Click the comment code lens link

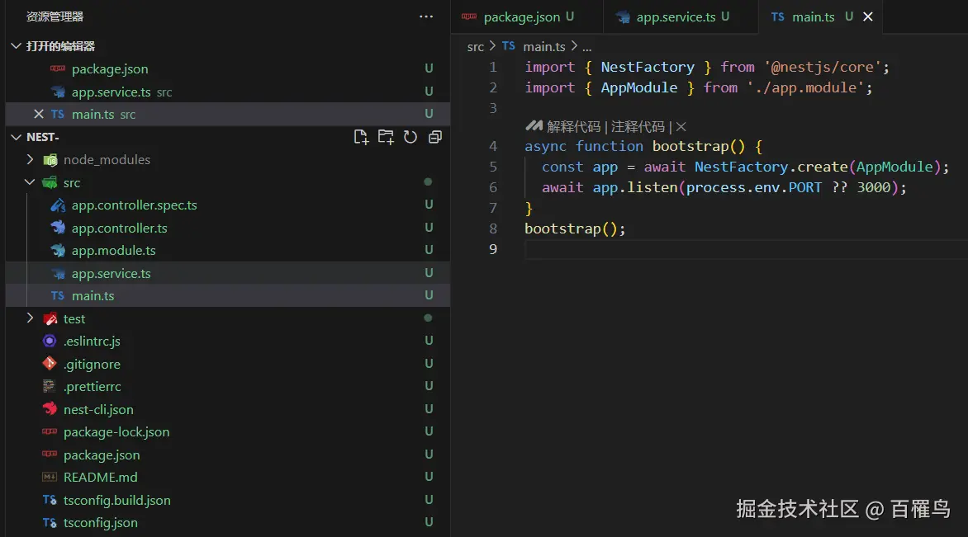(638, 126)
